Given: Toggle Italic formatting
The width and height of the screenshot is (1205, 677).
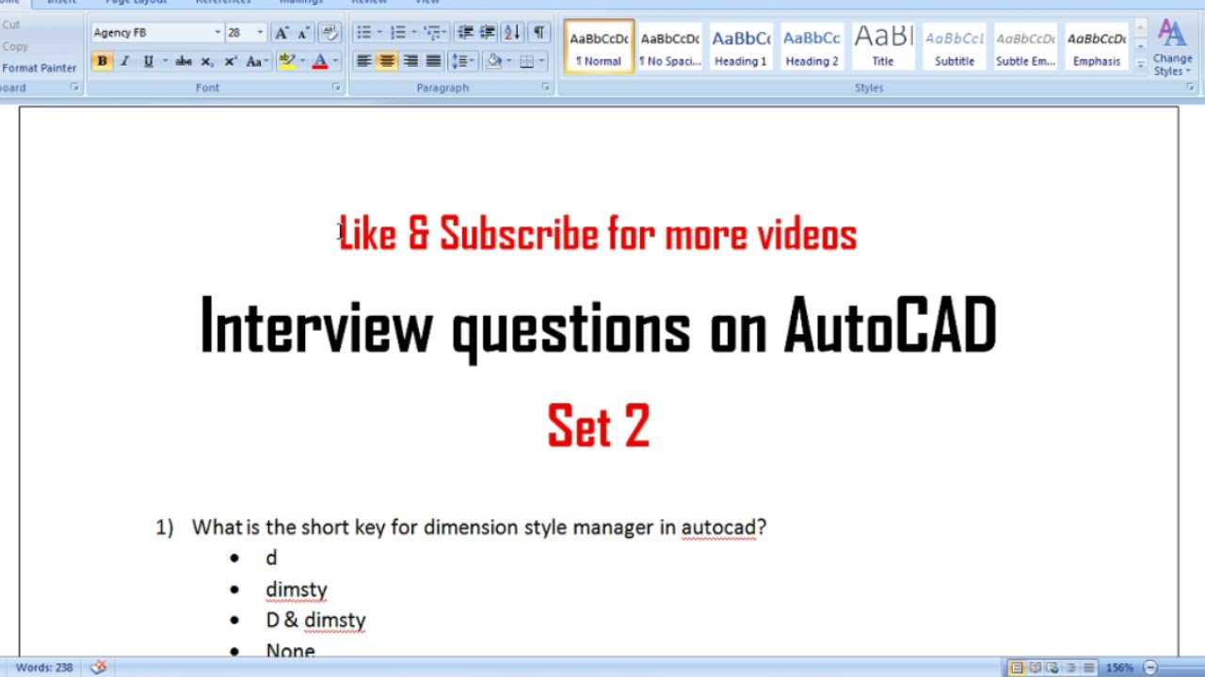Looking at the screenshot, I should coord(124,61).
